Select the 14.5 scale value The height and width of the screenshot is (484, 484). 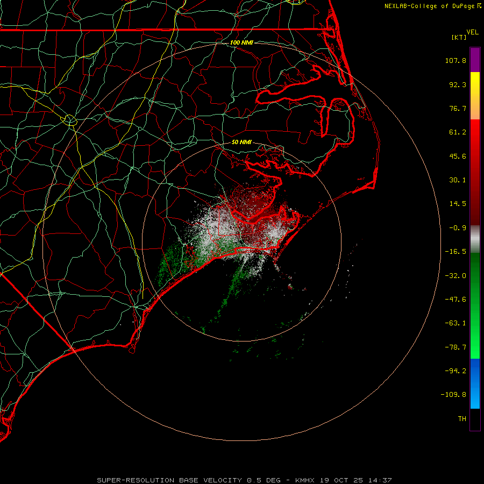point(458,204)
